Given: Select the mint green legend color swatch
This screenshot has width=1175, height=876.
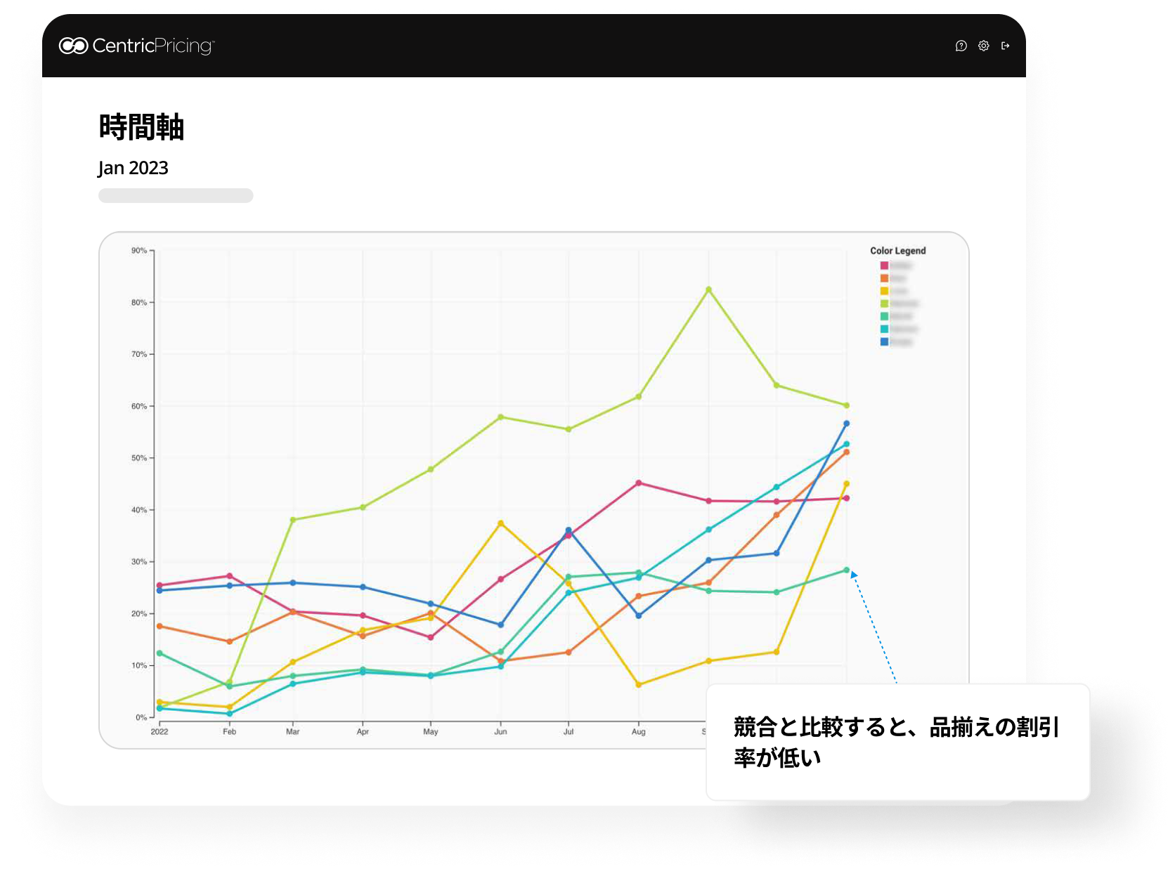Looking at the screenshot, I should pos(884,316).
